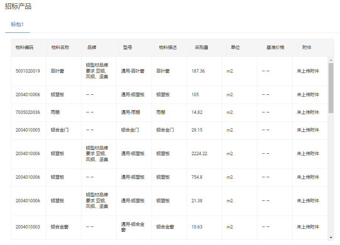This screenshot has height=245, width=340.
Task: Click the m2 unit in the 雨棚 row
Action: point(230,112)
